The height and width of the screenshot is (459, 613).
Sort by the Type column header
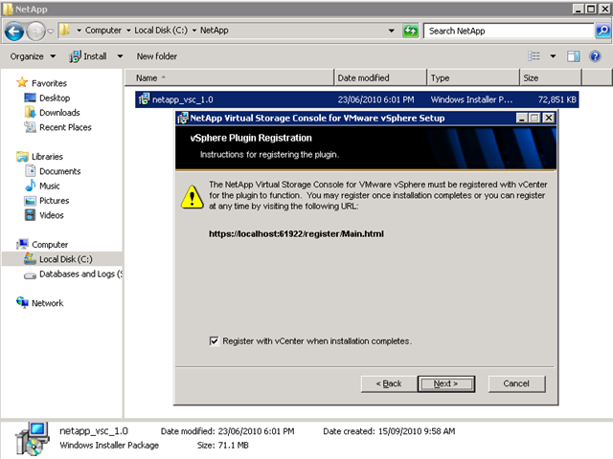473,77
